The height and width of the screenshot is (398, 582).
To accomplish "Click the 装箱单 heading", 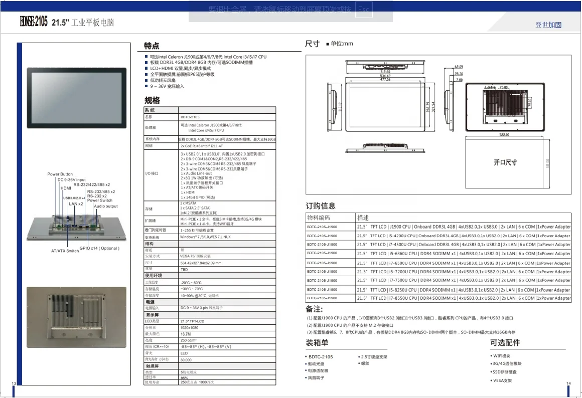I will [317, 343].
